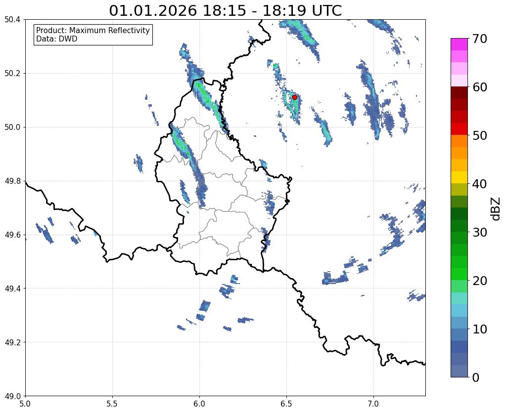Click the Product: Maximum Reflectivity label
506x412 pixels.
93,30
